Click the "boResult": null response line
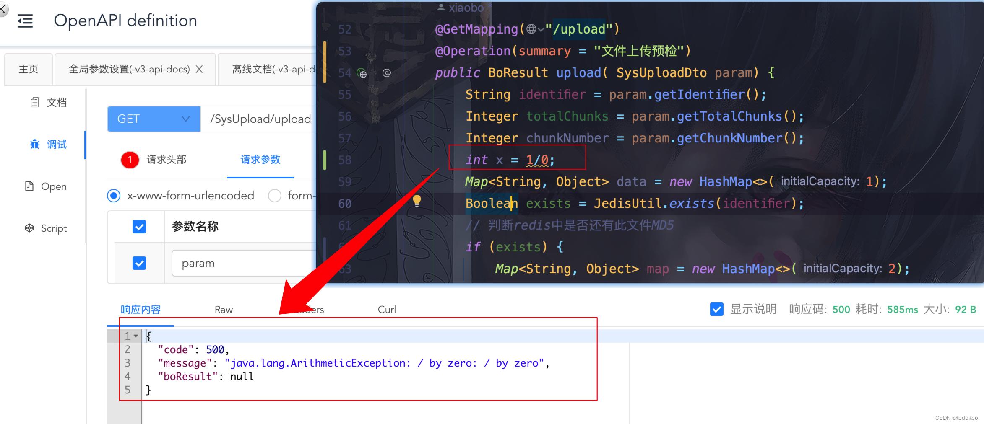 (x=206, y=377)
